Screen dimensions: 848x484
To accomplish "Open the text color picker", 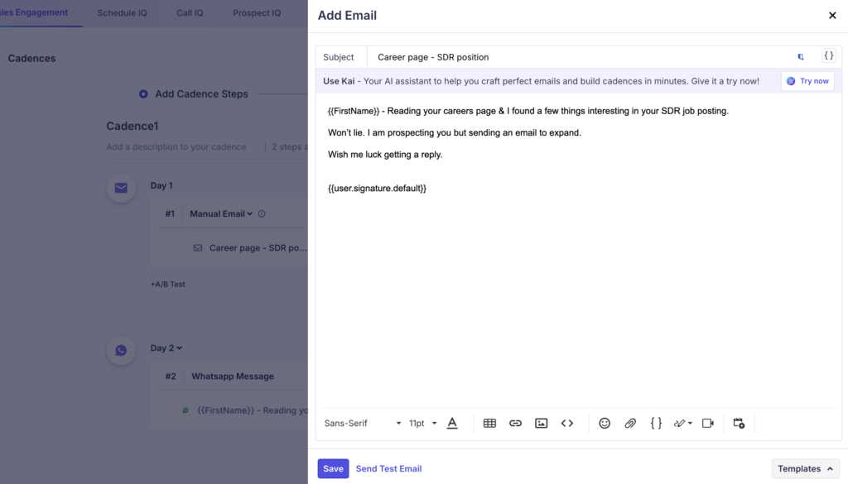I will tap(452, 423).
